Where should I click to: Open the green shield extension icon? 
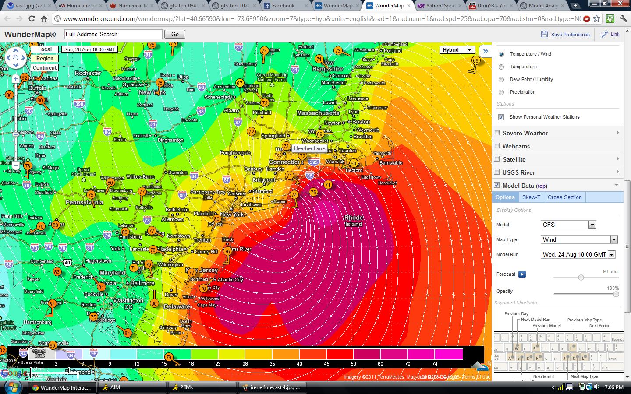point(610,19)
